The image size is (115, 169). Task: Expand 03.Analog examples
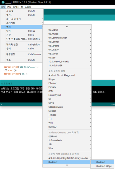pos(67,34)
